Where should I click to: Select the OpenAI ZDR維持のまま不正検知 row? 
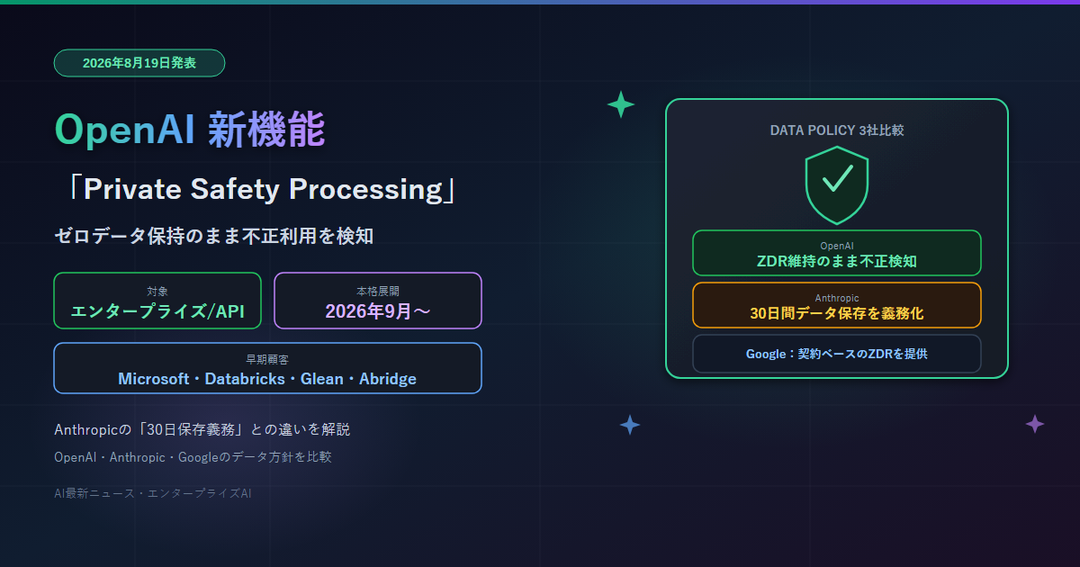point(837,253)
